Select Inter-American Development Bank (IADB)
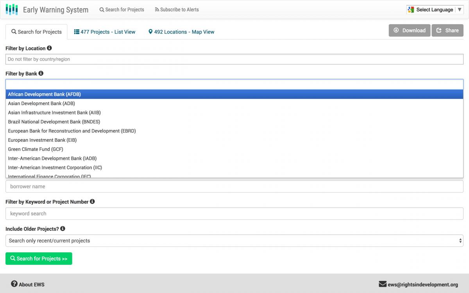 pos(234,158)
